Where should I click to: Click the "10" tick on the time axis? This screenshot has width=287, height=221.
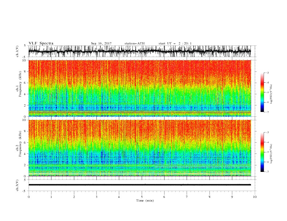click(x=255, y=197)
